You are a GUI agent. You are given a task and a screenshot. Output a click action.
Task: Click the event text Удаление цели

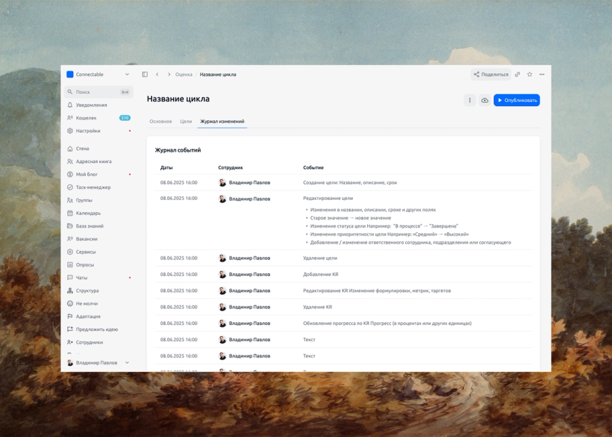320,258
